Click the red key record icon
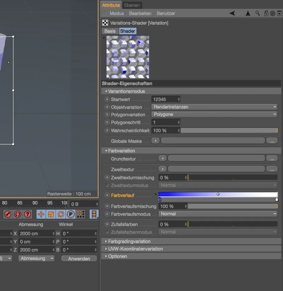Screen dimensions: 283x291 [x=8, y=214]
